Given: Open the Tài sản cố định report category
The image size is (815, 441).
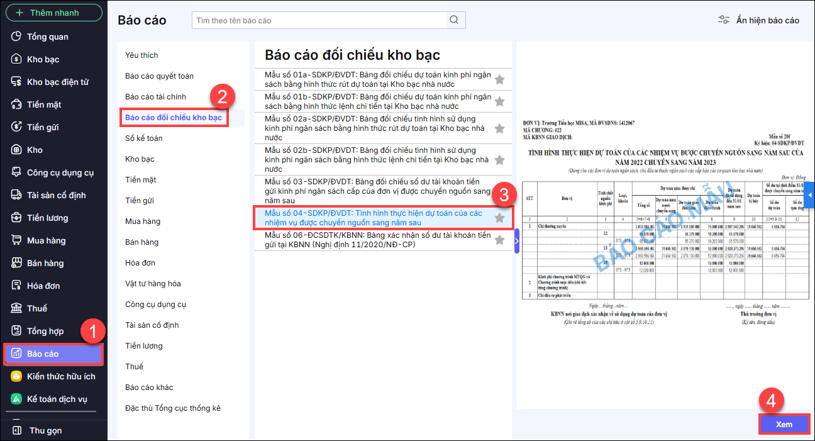Looking at the screenshot, I should (152, 325).
